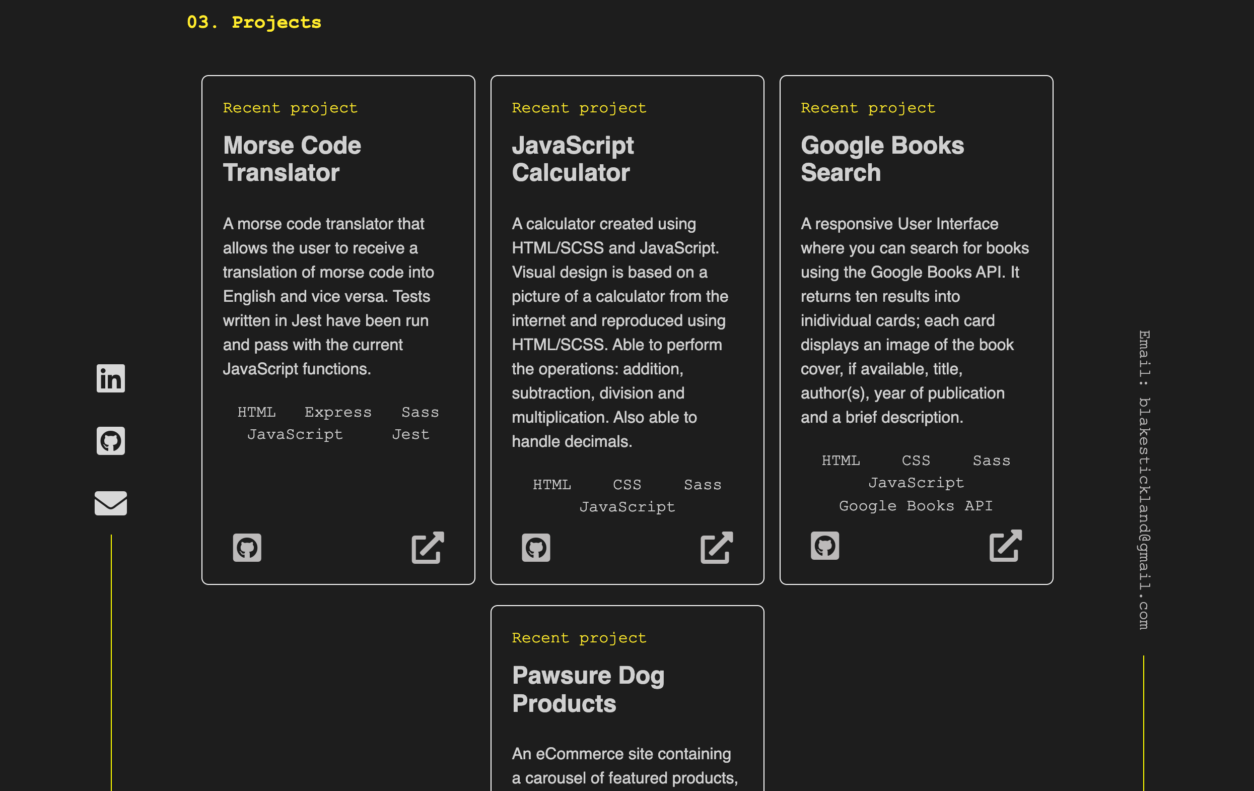Click 'Recent project' label above Morse Code Translator
Screen dimensions: 1254x791
(x=290, y=108)
